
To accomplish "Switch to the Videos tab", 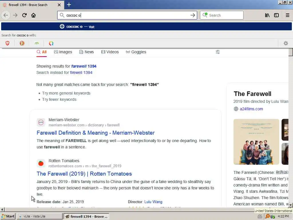I will [110, 52].
